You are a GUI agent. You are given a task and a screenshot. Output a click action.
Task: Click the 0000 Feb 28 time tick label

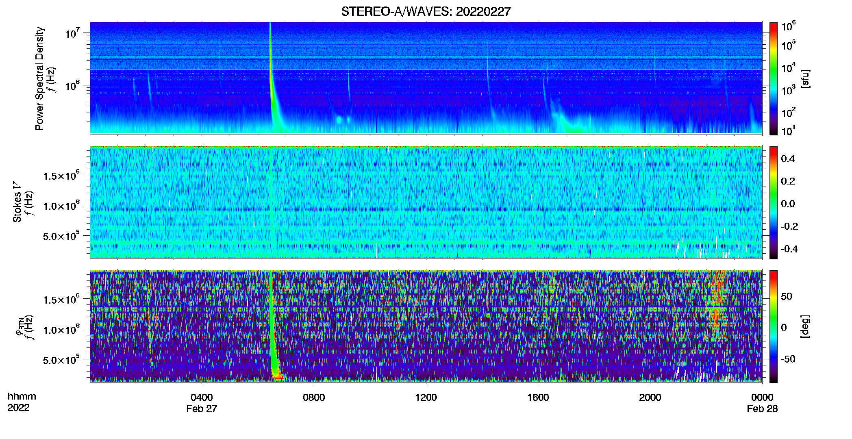point(762,403)
